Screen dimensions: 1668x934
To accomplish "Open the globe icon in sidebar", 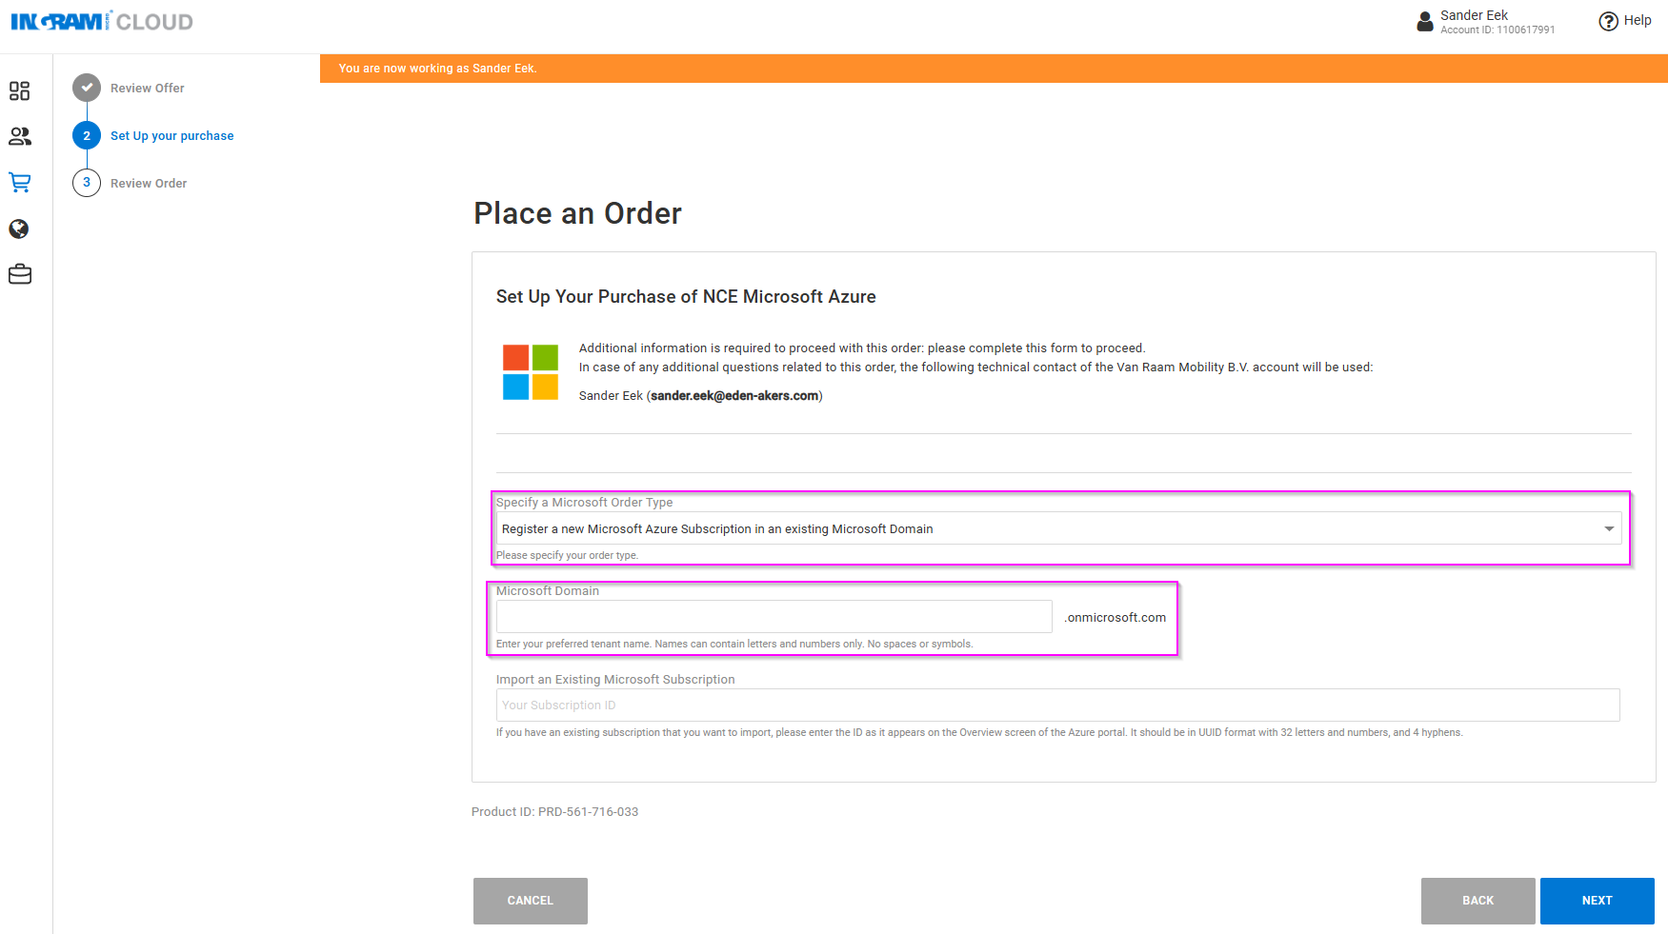I will point(19,229).
